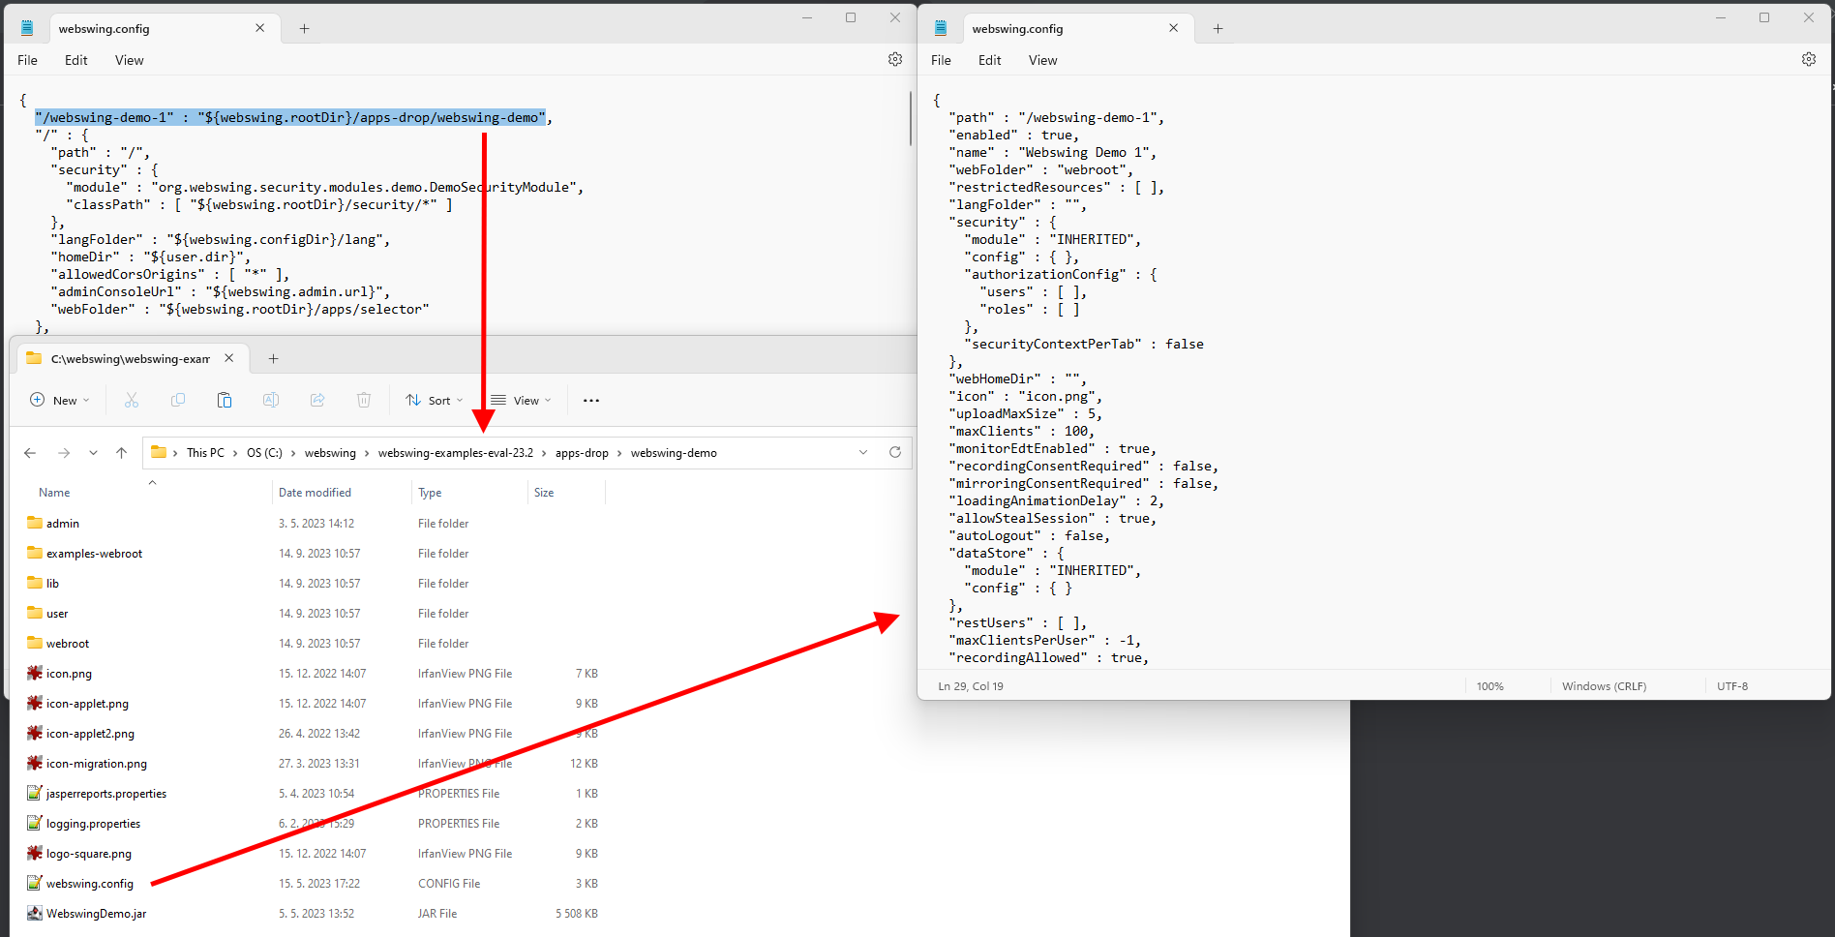Click Share icon in Explorer toolbar
Viewport: 1835px width, 937px height.
tap(317, 400)
